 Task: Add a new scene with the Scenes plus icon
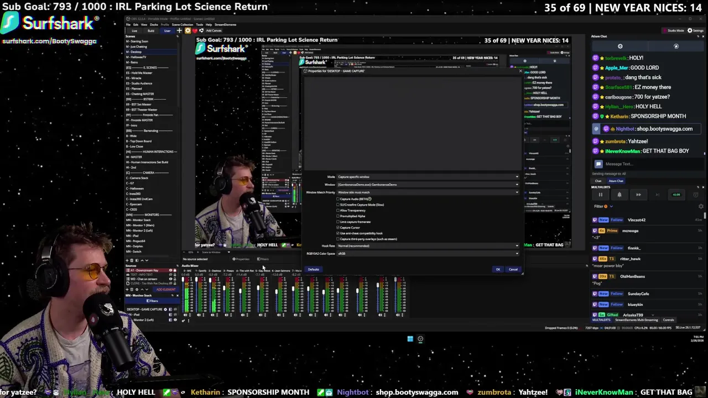[x=127, y=260]
